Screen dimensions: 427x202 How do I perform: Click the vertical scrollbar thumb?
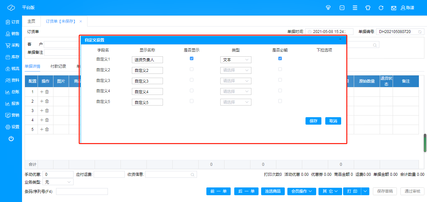[x=425, y=143]
